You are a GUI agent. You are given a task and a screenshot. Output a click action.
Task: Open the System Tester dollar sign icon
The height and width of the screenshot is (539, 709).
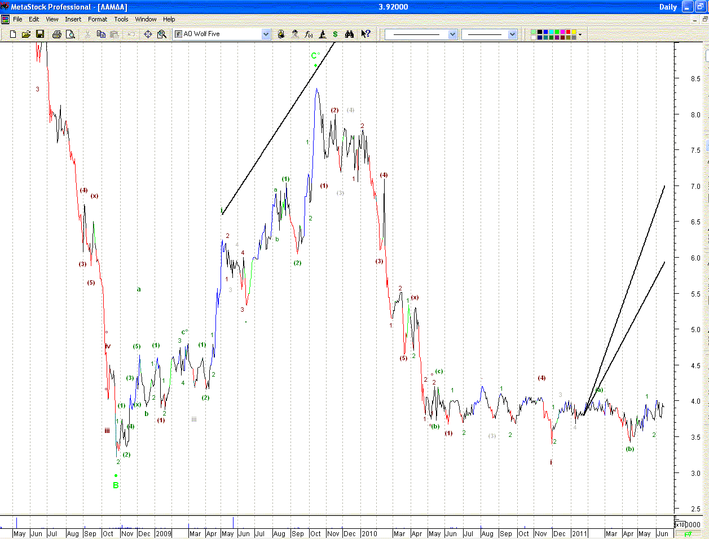336,34
